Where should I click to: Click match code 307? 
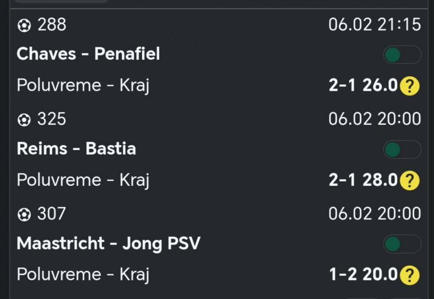pyautogui.click(x=52, y=214)
